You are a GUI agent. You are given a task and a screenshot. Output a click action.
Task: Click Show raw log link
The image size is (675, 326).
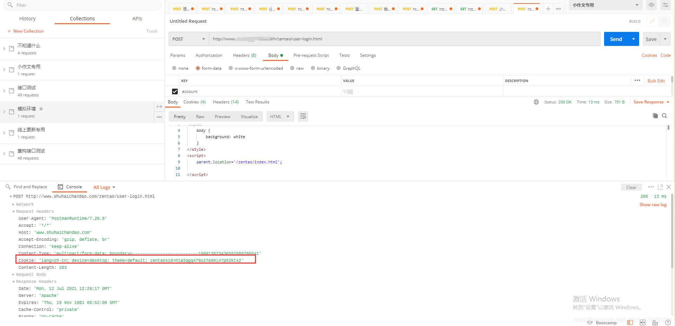[653, 205]
